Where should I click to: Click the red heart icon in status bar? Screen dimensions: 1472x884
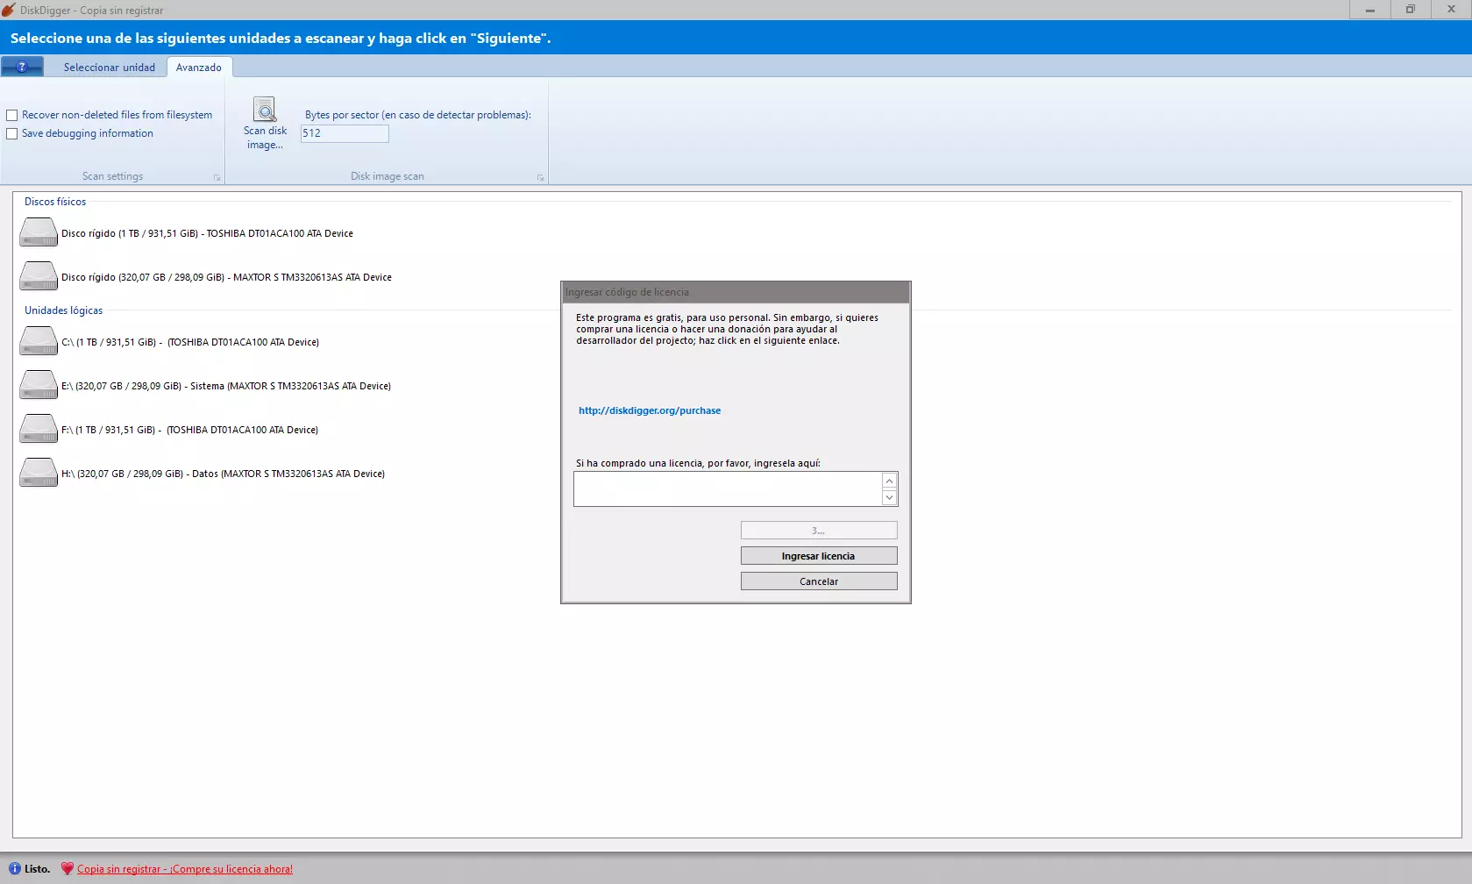(x=68, y=868)
